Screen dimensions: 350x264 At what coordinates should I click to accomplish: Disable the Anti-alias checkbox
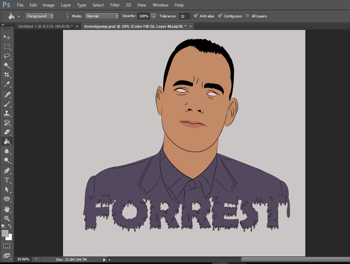pyautogui.click(x=196, y=16)
